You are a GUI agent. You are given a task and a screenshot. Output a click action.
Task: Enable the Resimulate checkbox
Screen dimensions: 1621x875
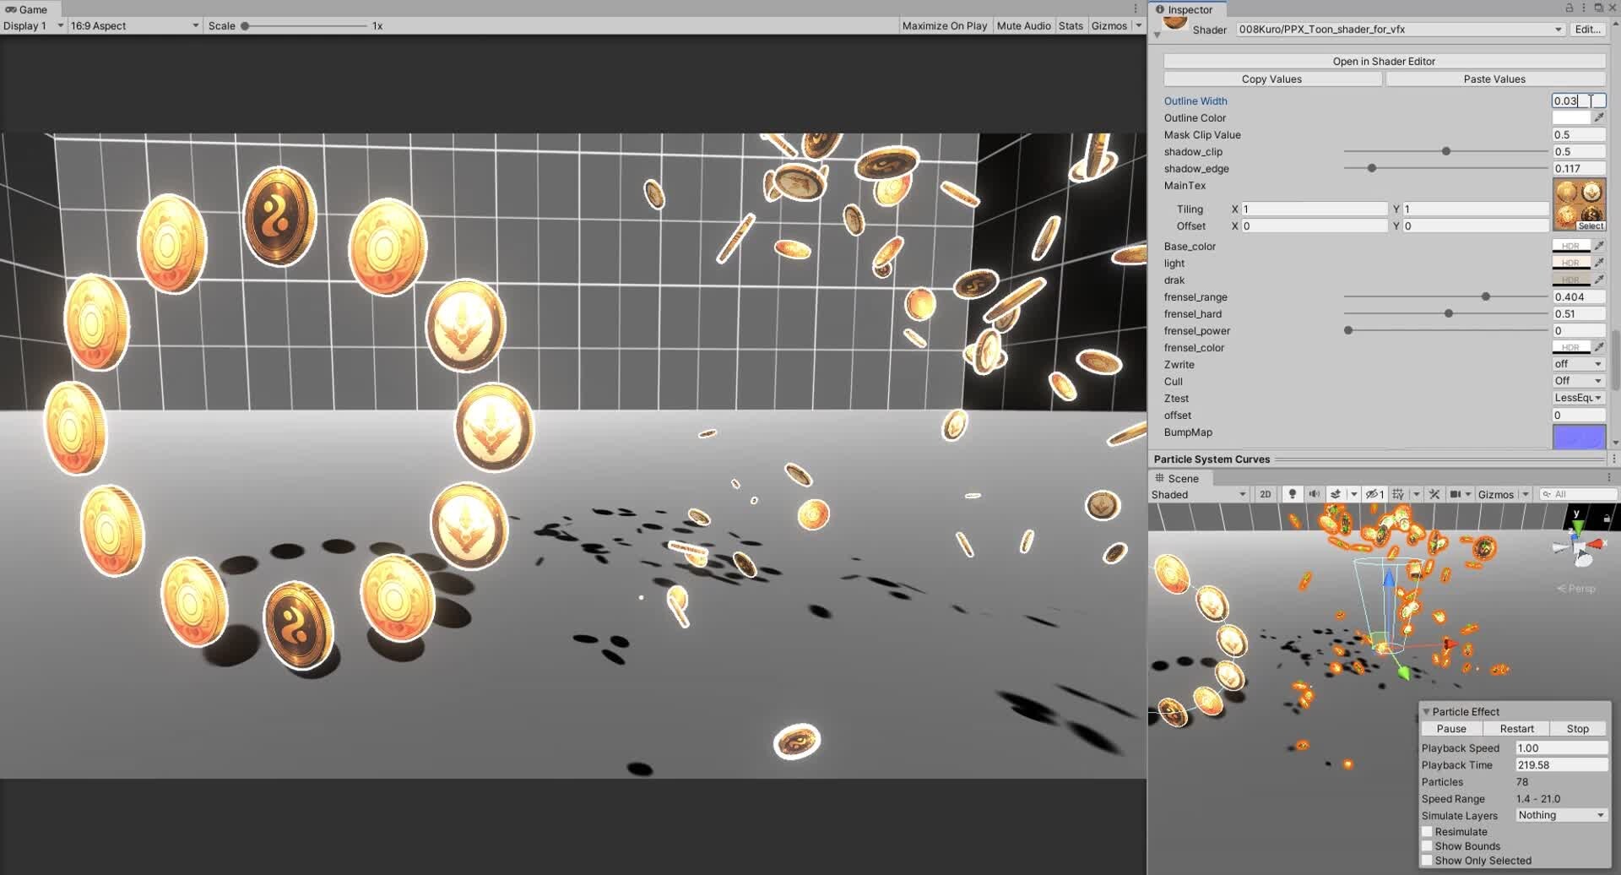tap(1428, 831)
